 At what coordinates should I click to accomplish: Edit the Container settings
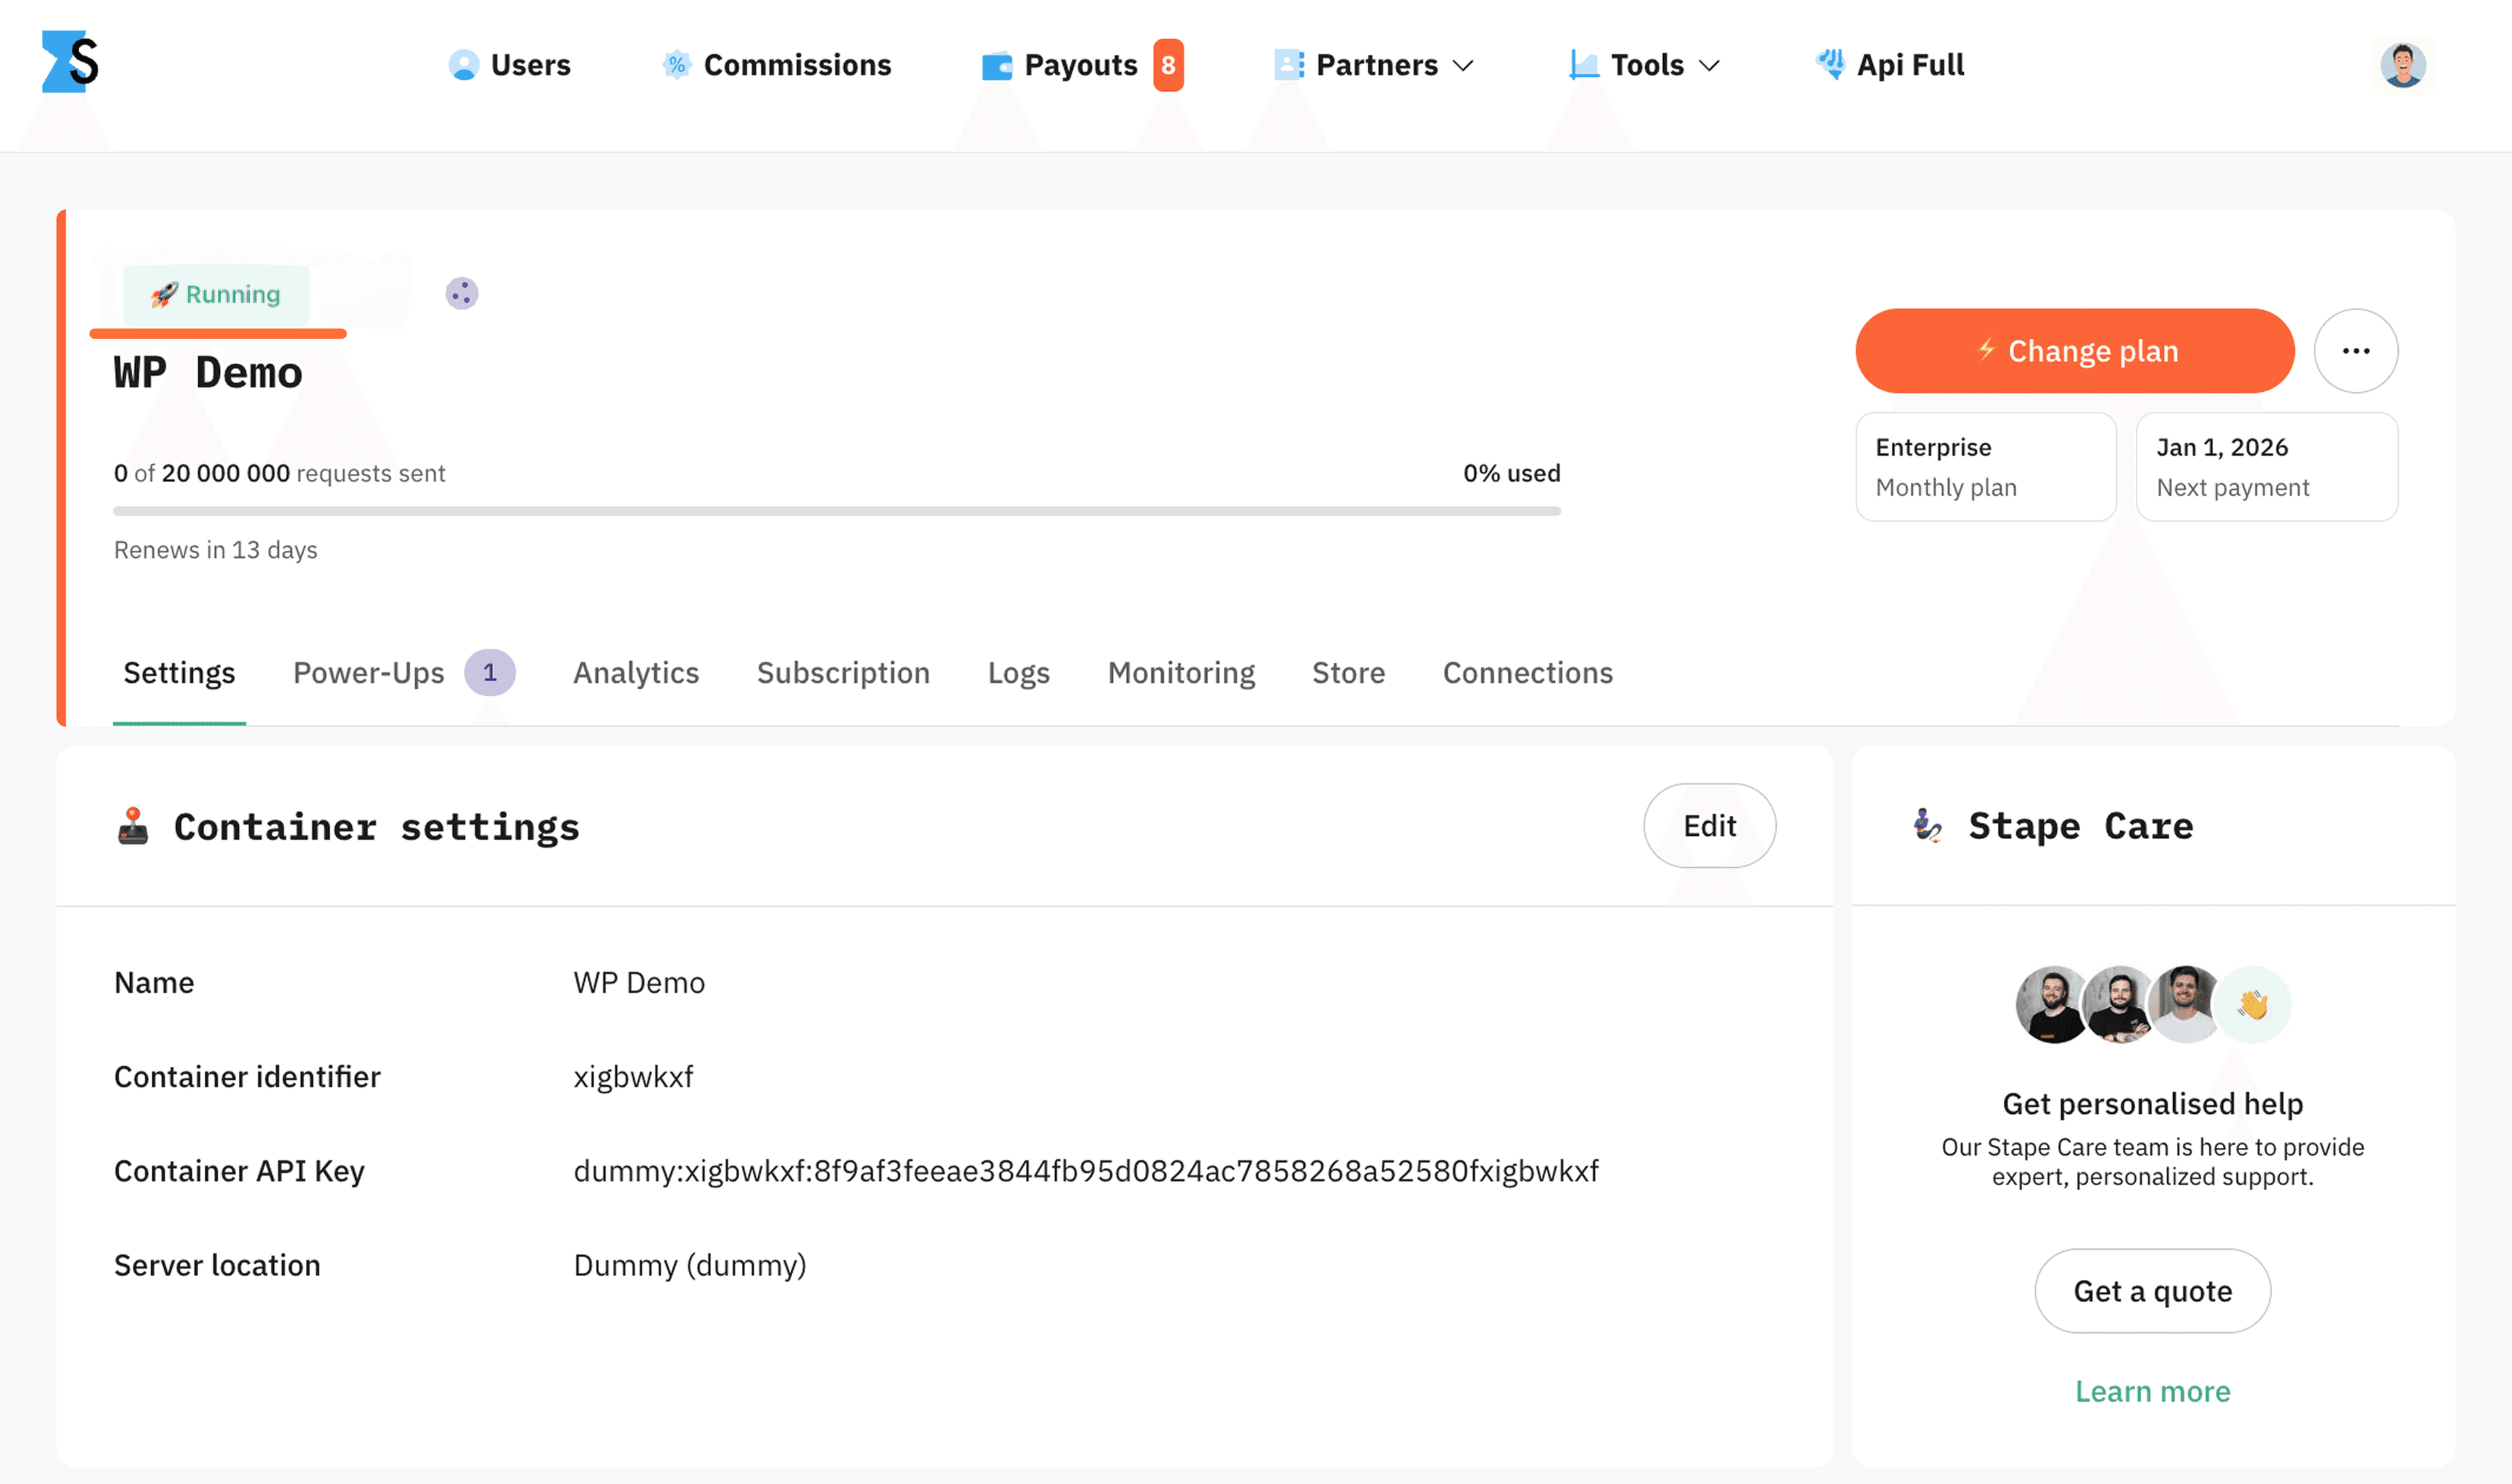tap(1708, 825)
